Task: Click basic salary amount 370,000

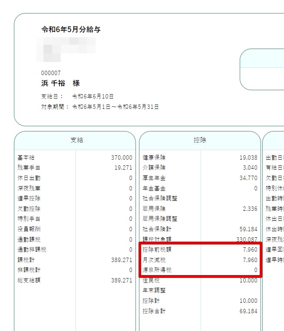Action: coord(122,157)
